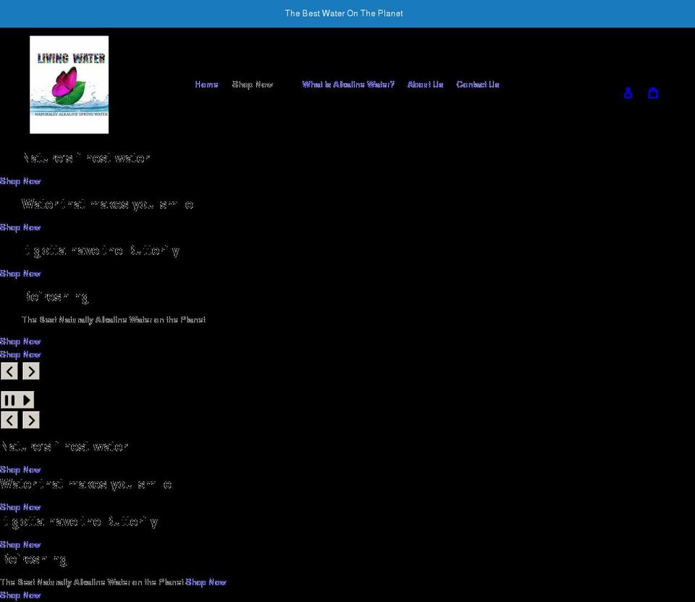695x602 pixels.
Task: Pause the slideshow autoplay
Action: 10,399
